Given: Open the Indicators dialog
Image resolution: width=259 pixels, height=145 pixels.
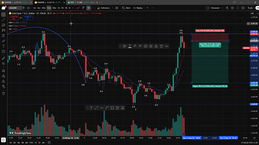Looking at the screenshot, I should coord(104,8).
